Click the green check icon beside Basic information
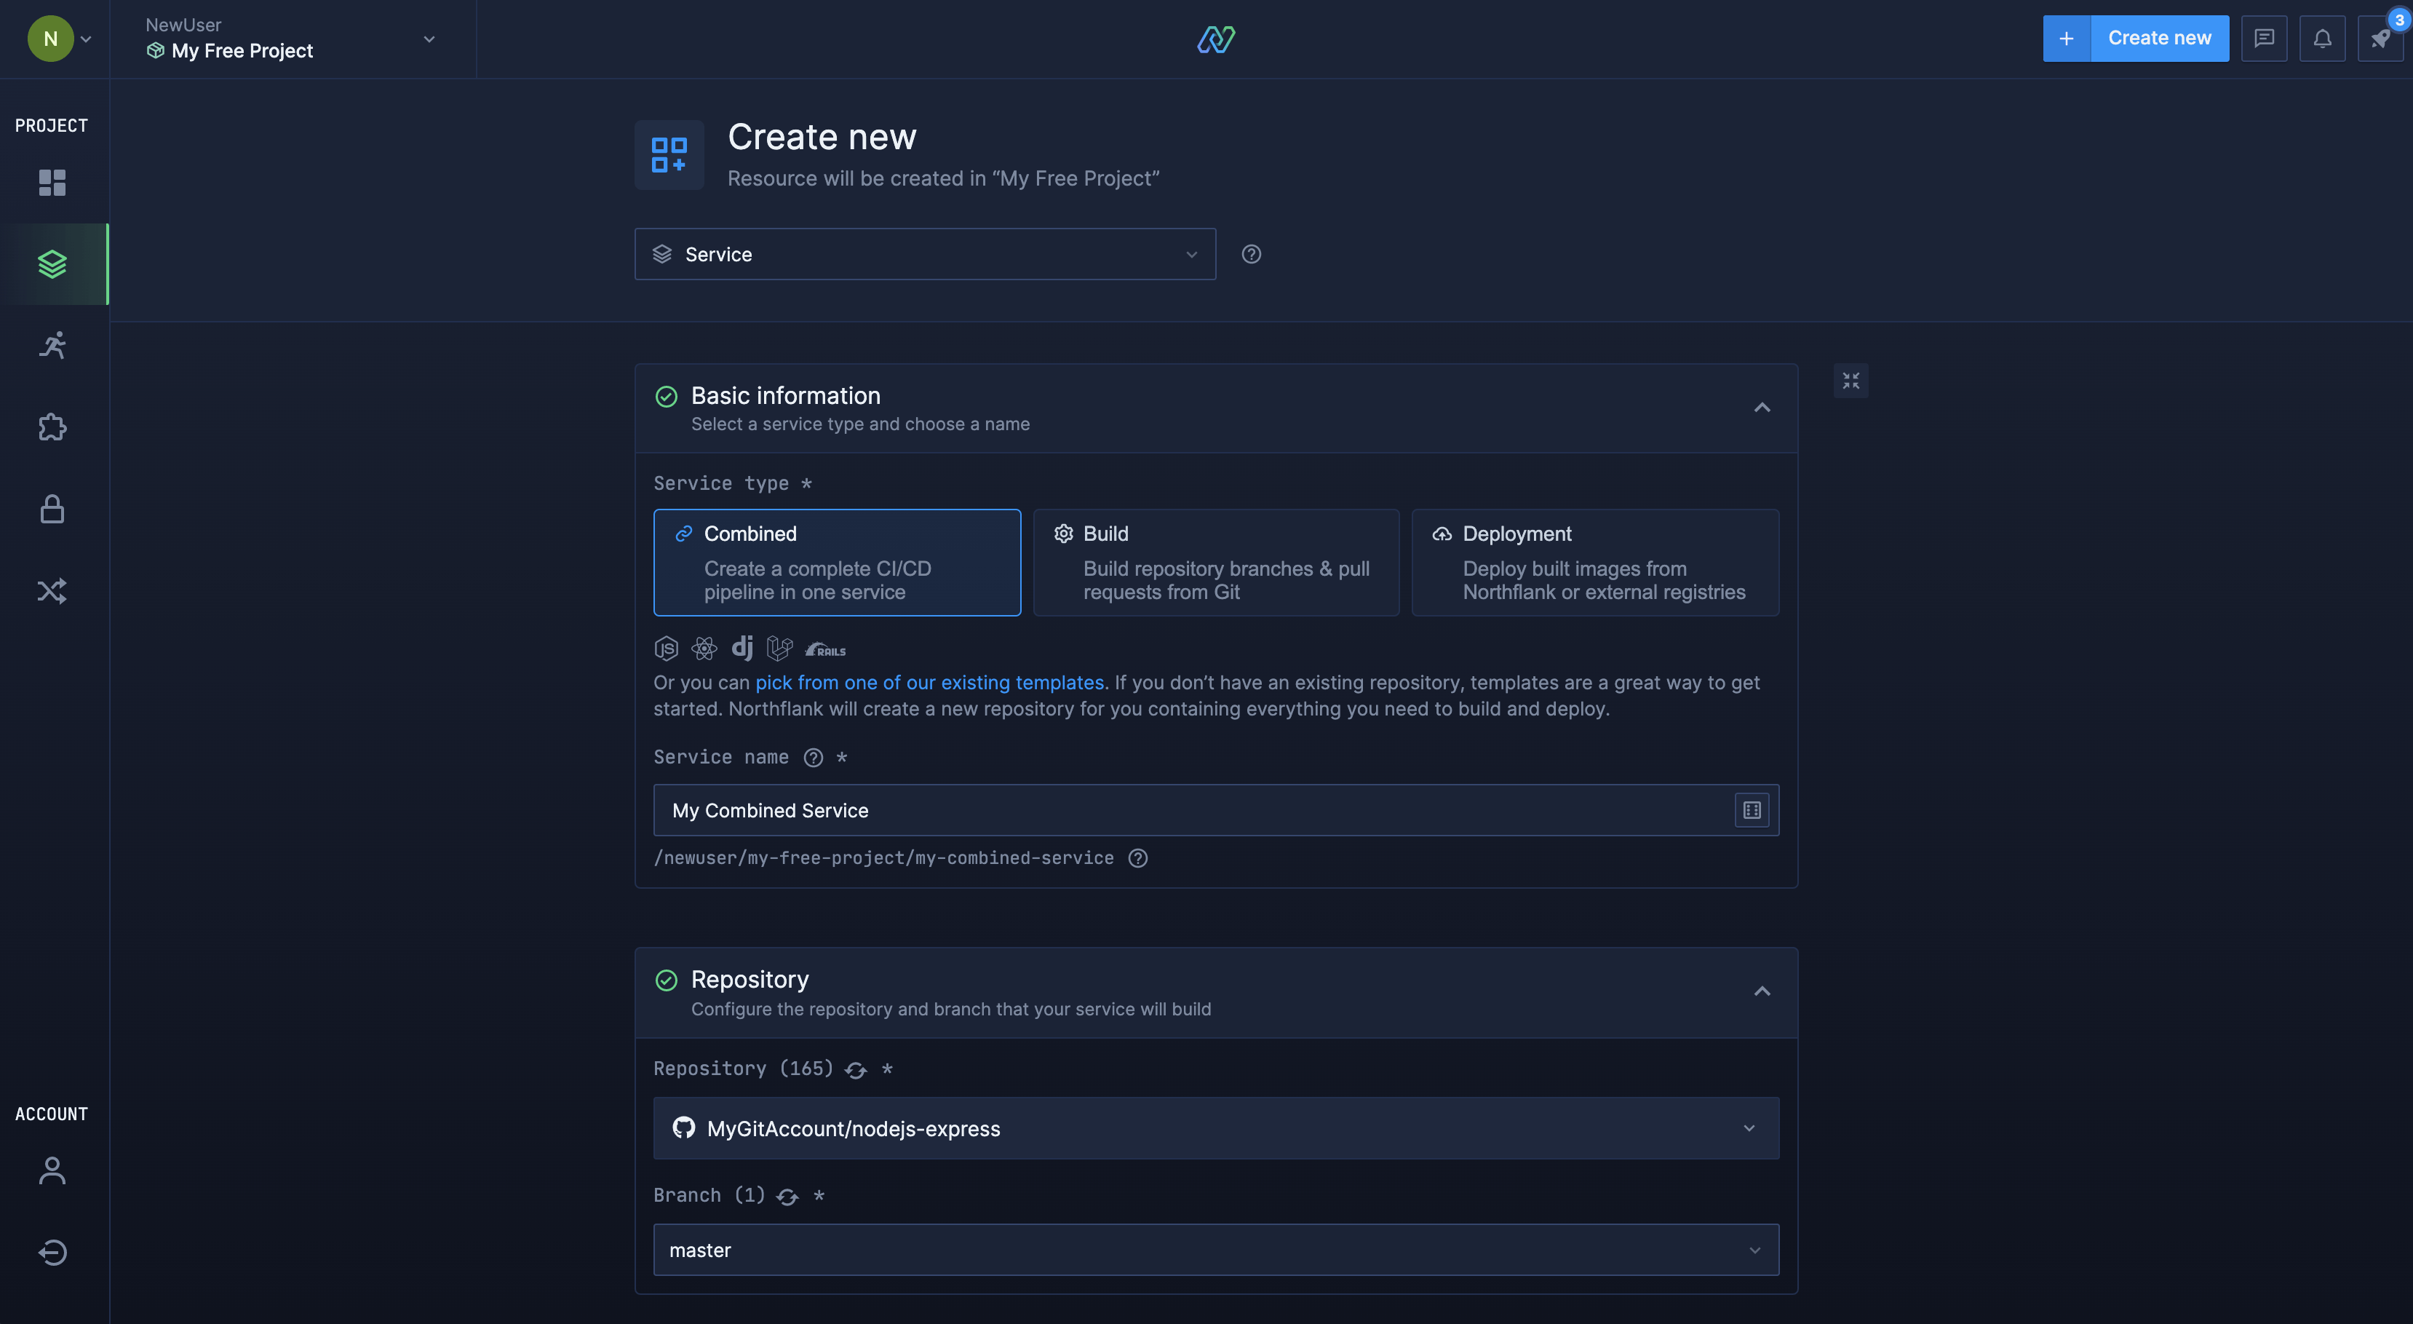The image size is (2413, 1324). (x=666, y=397)
